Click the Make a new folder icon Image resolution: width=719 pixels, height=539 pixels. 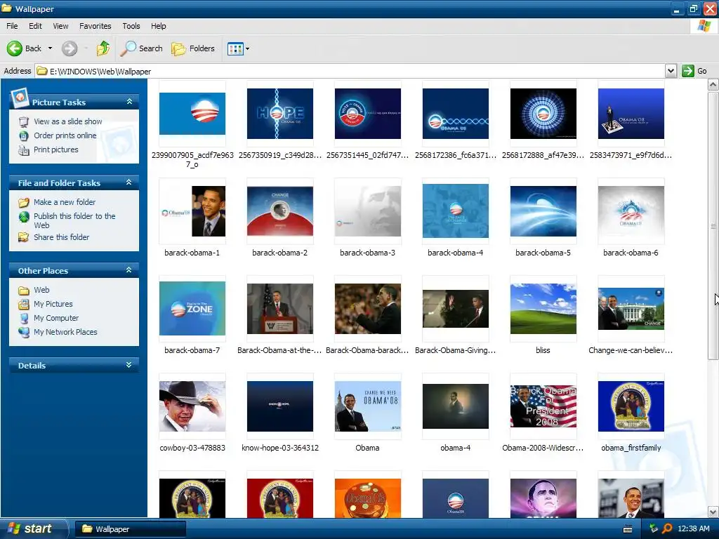pyautogui.click(x=24, y=203)
